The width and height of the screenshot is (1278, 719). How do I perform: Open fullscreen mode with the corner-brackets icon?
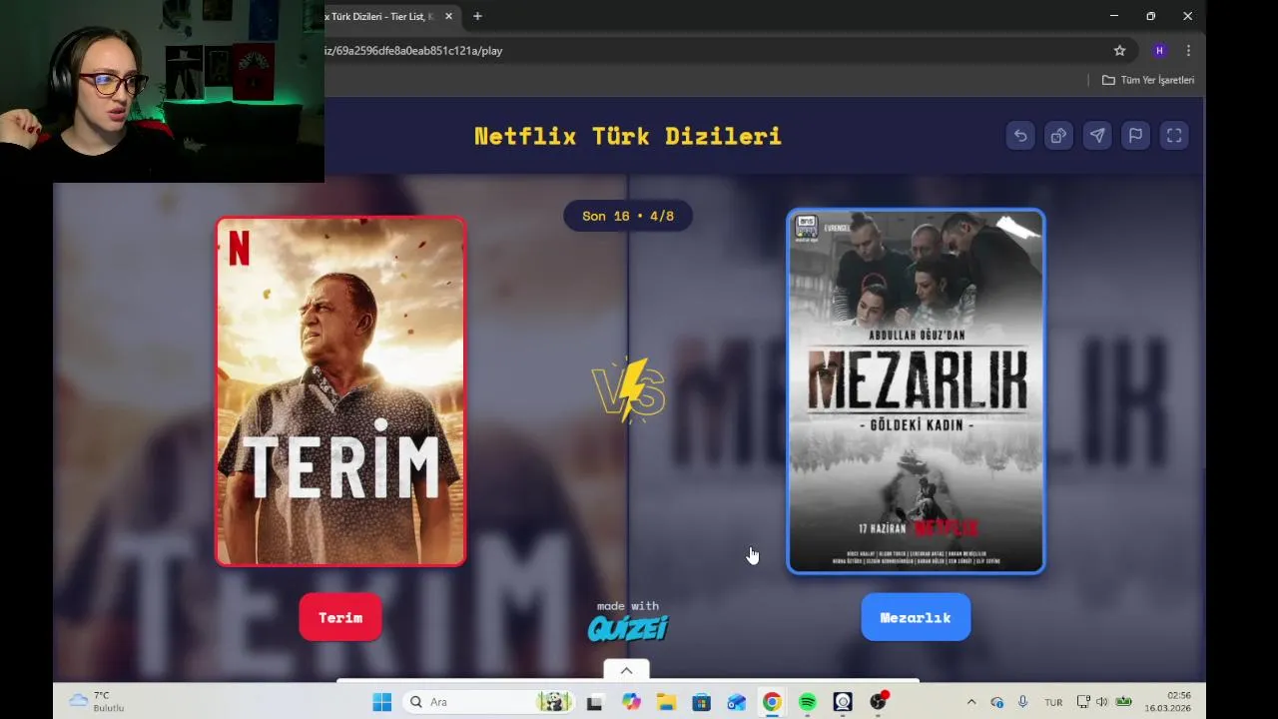(1174, 136)
